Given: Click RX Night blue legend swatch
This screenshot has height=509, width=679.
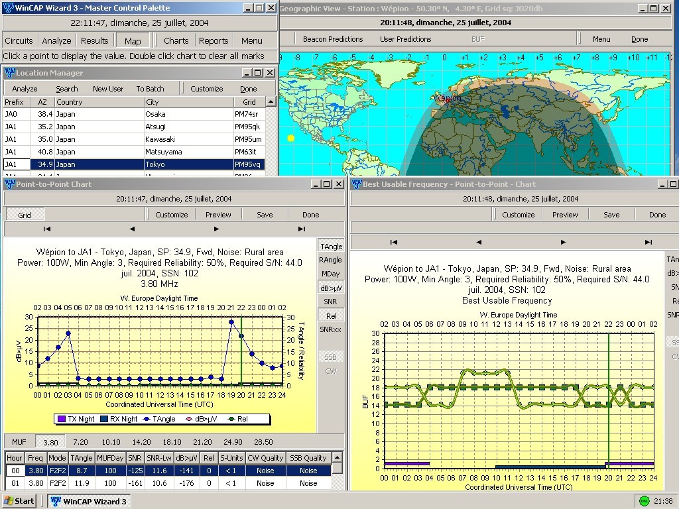Looking at the screenshot, I should tap(104, 419).
